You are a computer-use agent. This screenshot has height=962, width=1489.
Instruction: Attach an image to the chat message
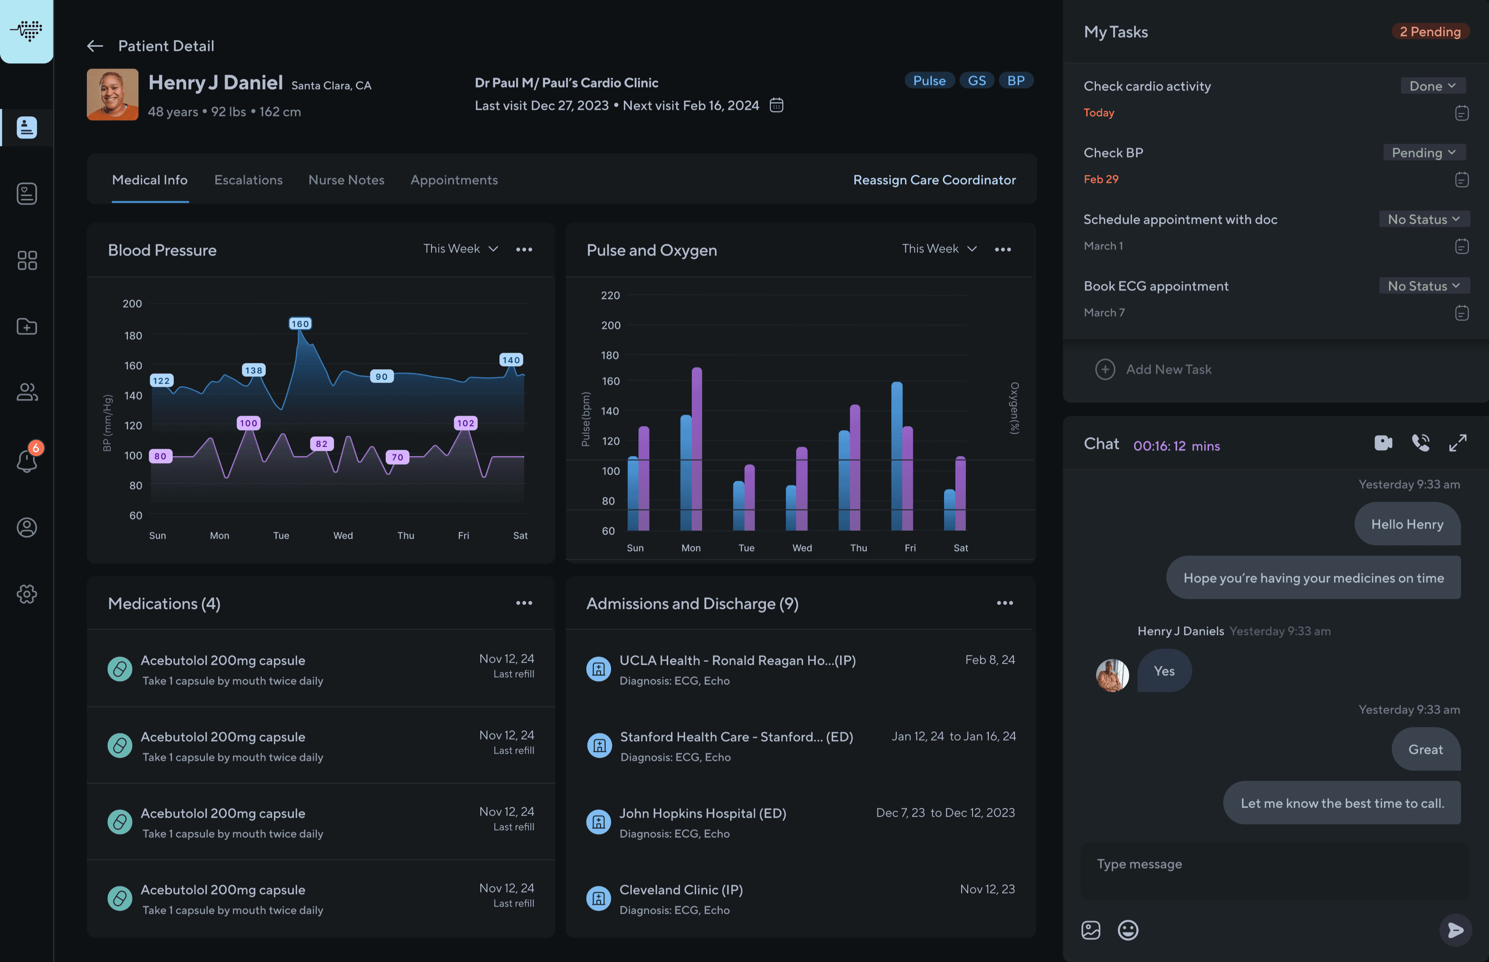1091,930
